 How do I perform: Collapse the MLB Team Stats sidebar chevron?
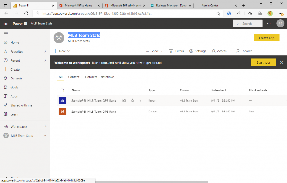point(45,135)
